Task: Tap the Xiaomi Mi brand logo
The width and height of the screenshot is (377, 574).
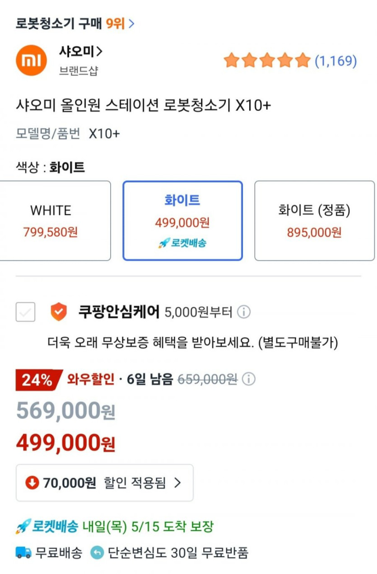Action: (x=31, y=60)
